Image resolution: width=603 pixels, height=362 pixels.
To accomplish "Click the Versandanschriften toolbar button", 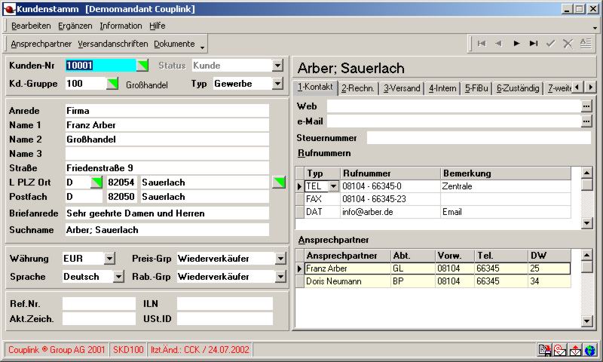I will [x=113, y=44].
